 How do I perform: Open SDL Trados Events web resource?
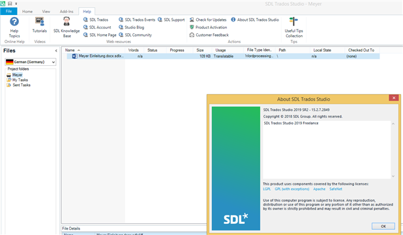click(x=137, y=20)
